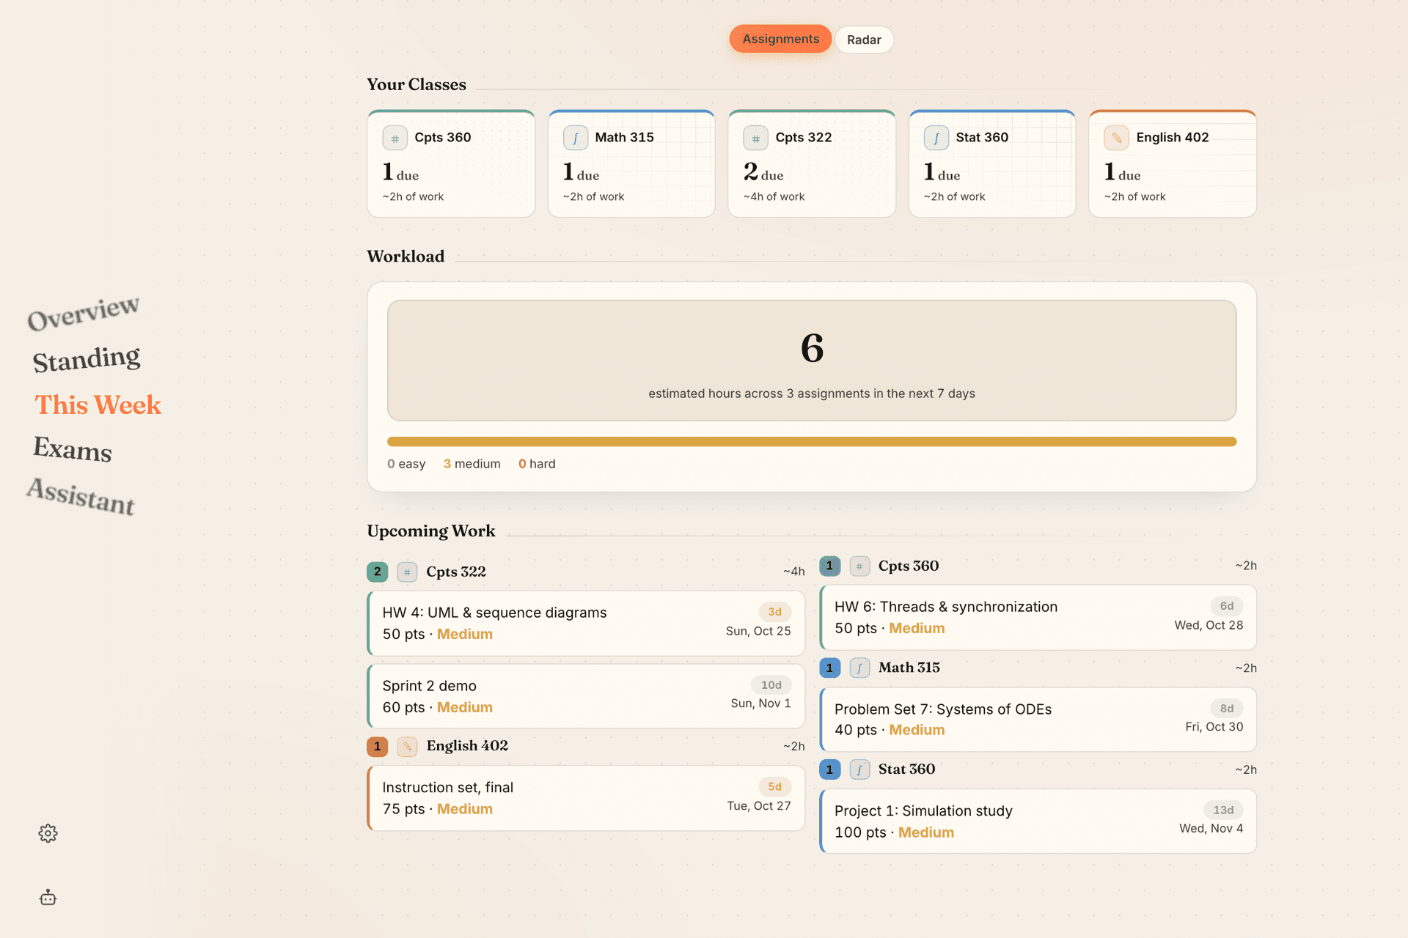This screenshot has width=1408, height=938.
Task: Click the 3d due badge on HW 4
Action: pos(774,612)
